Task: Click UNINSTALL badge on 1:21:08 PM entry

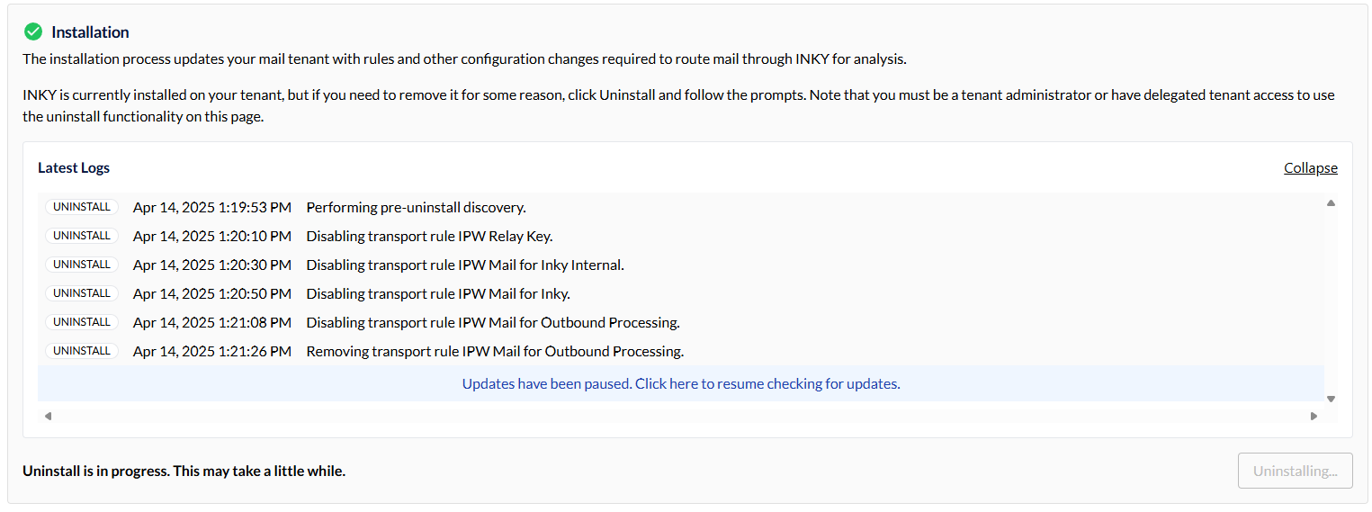Action: pyautogui.click(x=82, y=322)
